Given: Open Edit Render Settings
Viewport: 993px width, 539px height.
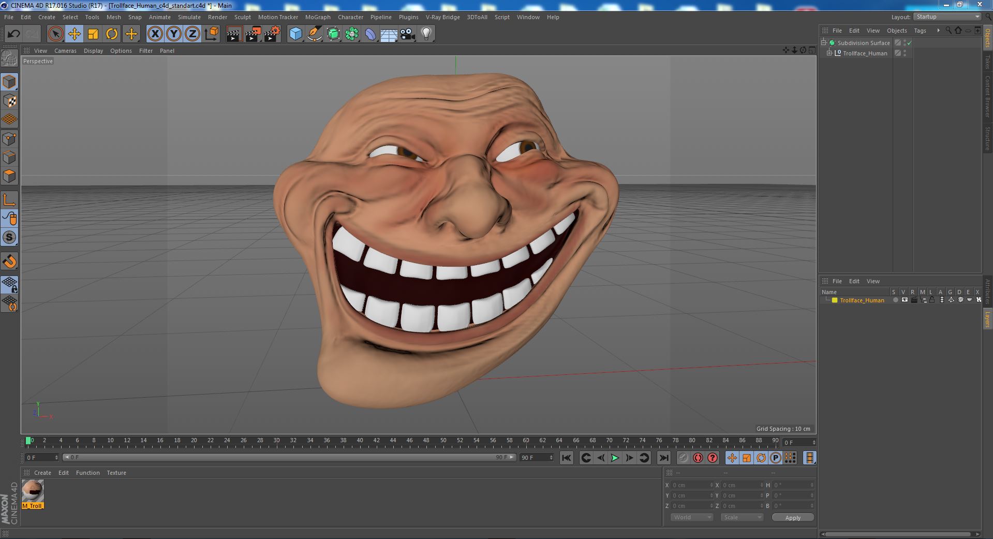Looking at the screenshot, I should click(272, 34).
